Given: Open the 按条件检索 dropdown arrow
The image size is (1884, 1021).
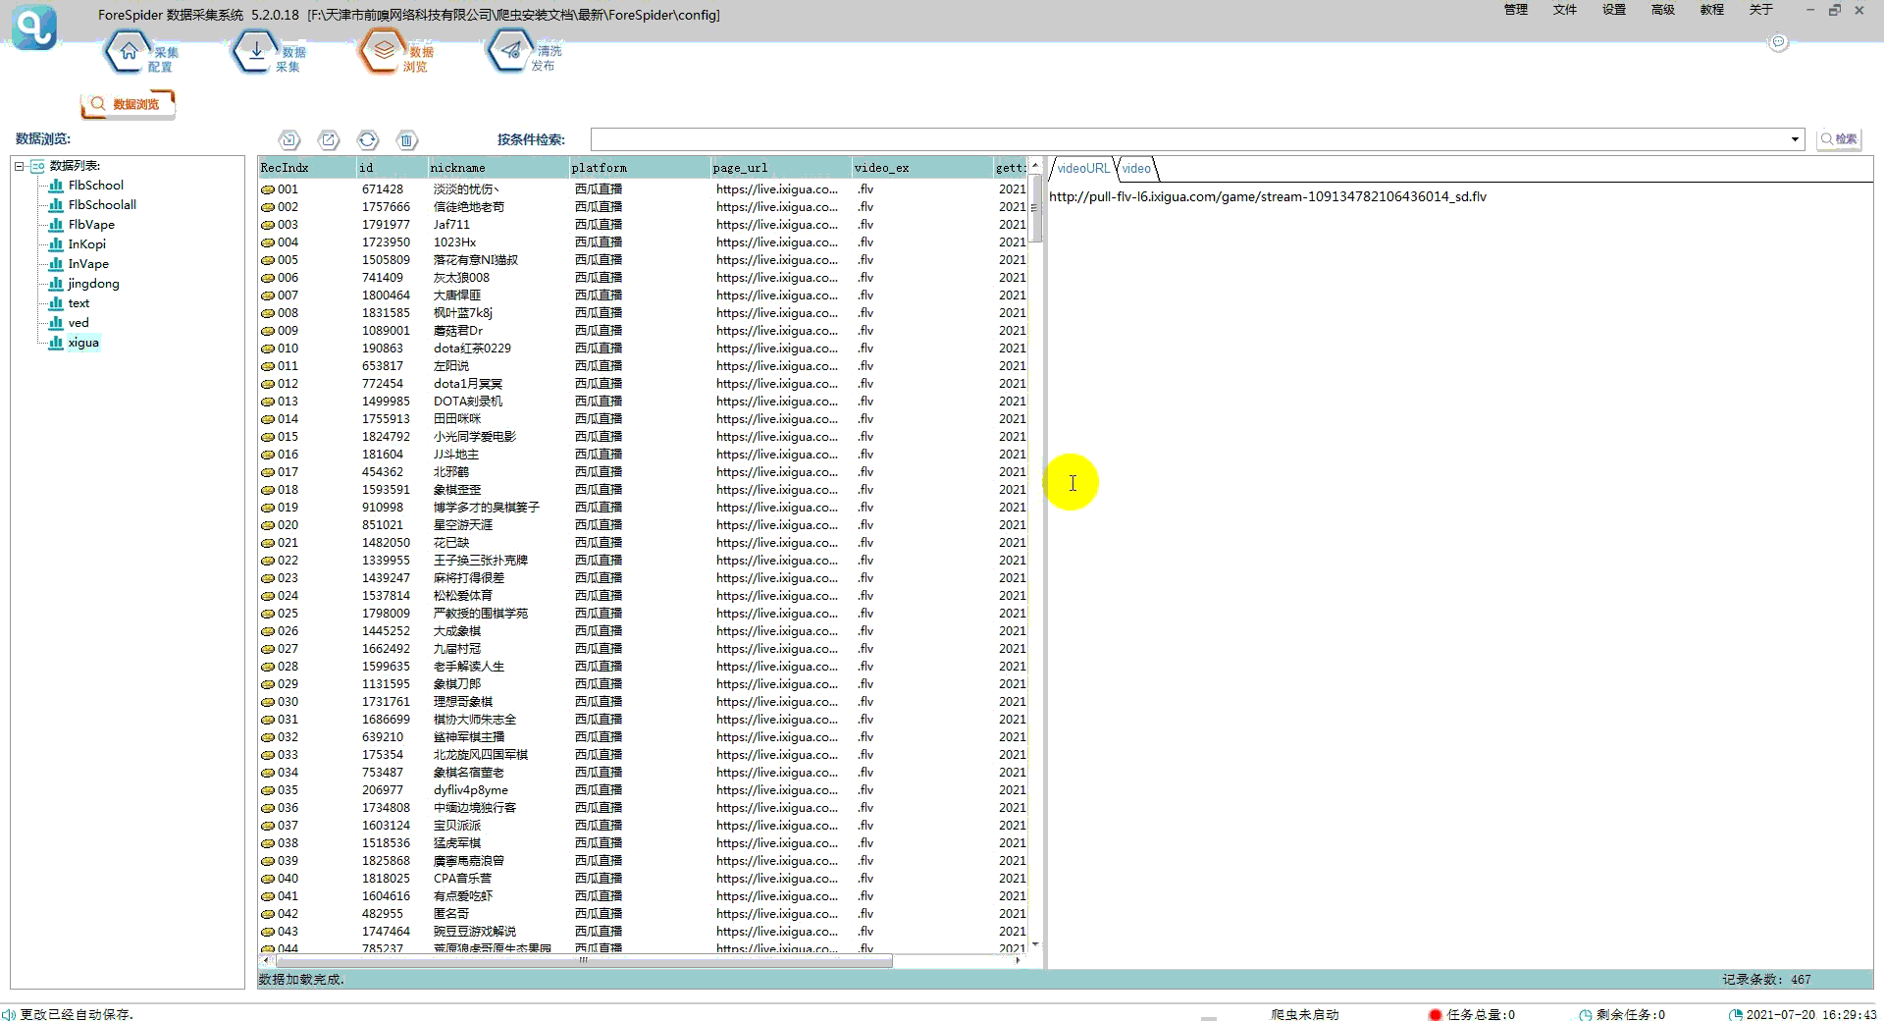Looking at the screenshot, I should 1795,139.
